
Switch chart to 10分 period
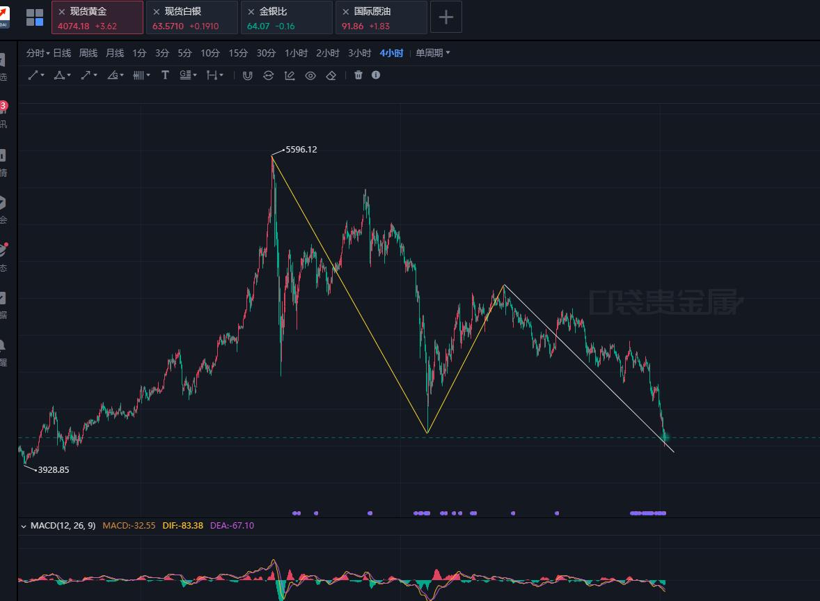[210, 53]
